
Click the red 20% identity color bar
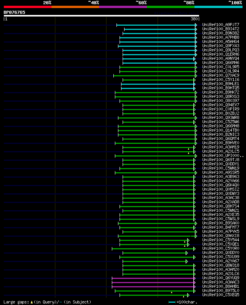pos(28,7)
